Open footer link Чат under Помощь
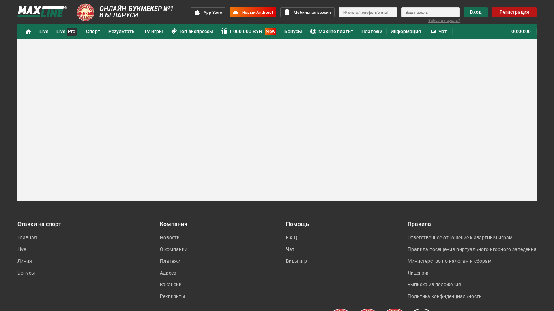 click(290, 249)
